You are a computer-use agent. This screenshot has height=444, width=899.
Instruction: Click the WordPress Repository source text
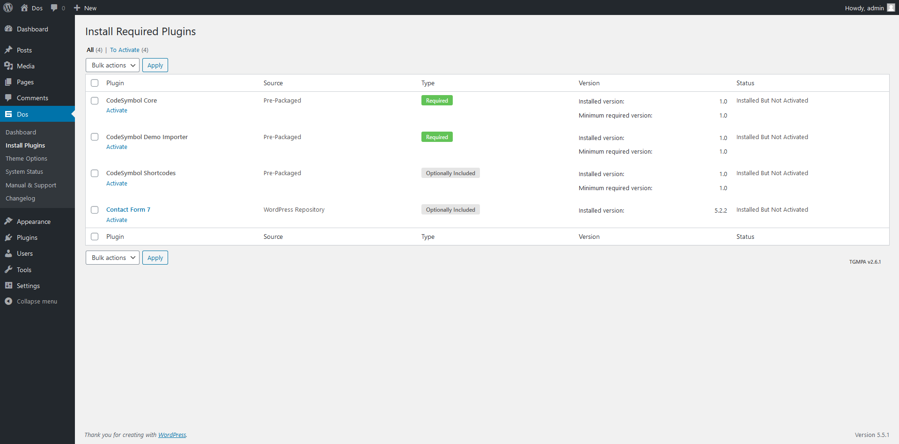point(294,209)
